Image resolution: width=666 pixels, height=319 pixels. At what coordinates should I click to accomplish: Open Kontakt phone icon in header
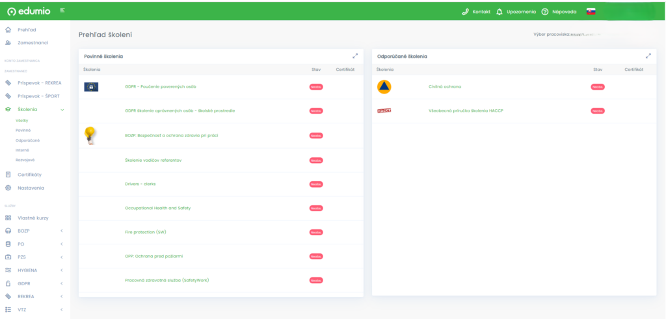pyautogui.click(x=466, y=12)
